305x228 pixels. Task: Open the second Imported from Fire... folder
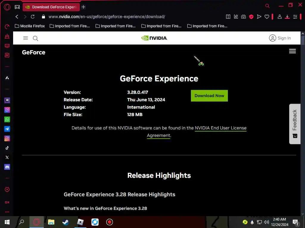pyautogui.click(x=116, y=26)
